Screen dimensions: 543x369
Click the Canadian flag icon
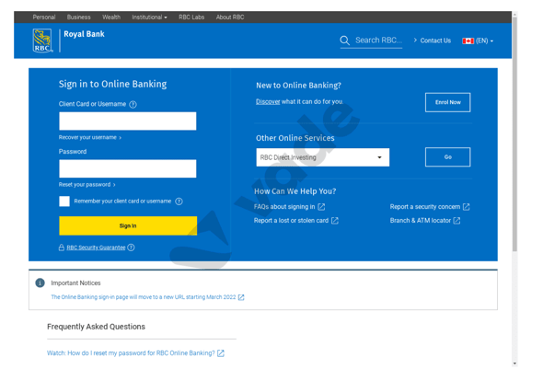click(468, 40)
